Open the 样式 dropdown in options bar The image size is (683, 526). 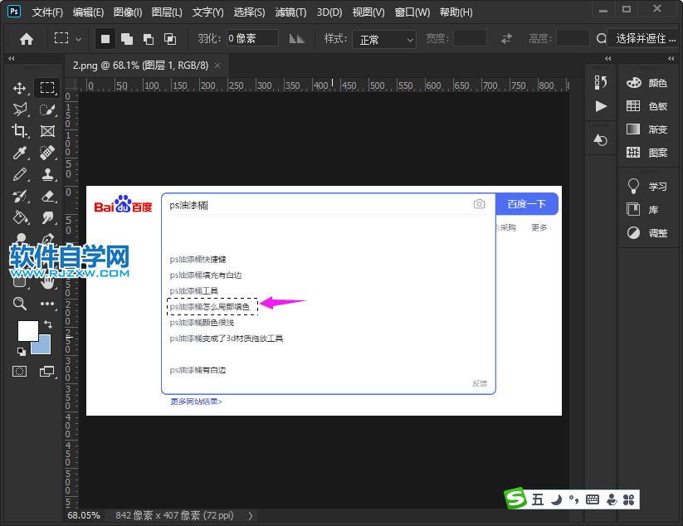[383, 39]
